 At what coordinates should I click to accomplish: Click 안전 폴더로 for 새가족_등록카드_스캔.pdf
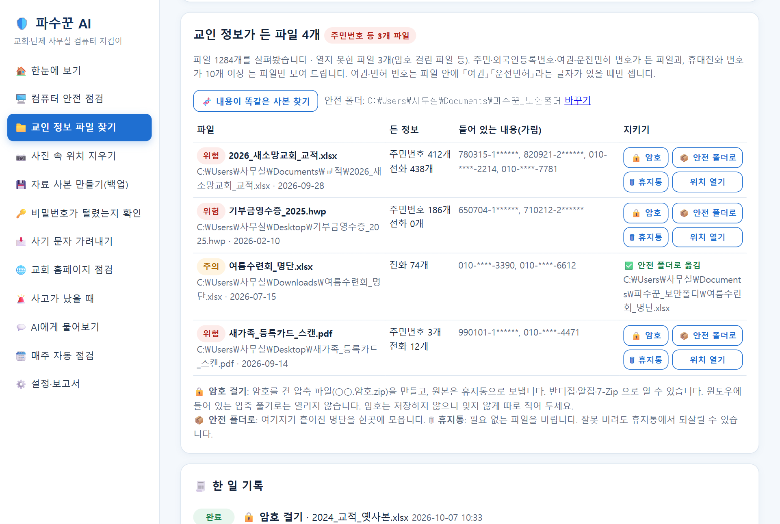coord(707,336)
